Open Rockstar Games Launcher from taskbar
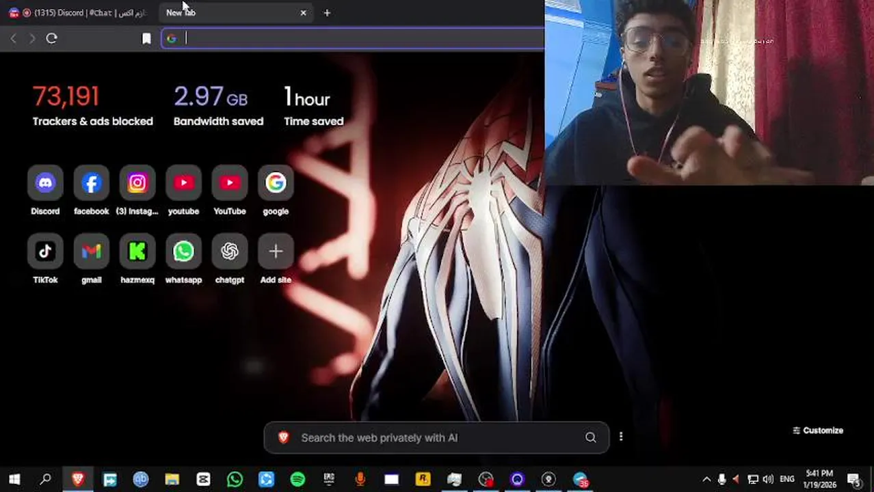The image size is (874, 492). pos(423,480)
